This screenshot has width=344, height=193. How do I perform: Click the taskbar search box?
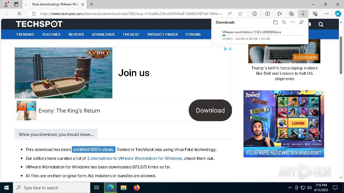pyautogui.click(x=52, y=188)
